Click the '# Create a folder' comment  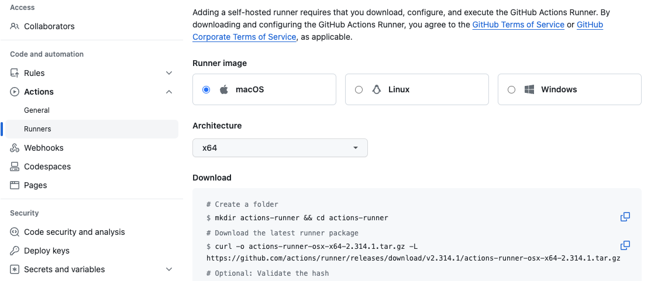243,204
